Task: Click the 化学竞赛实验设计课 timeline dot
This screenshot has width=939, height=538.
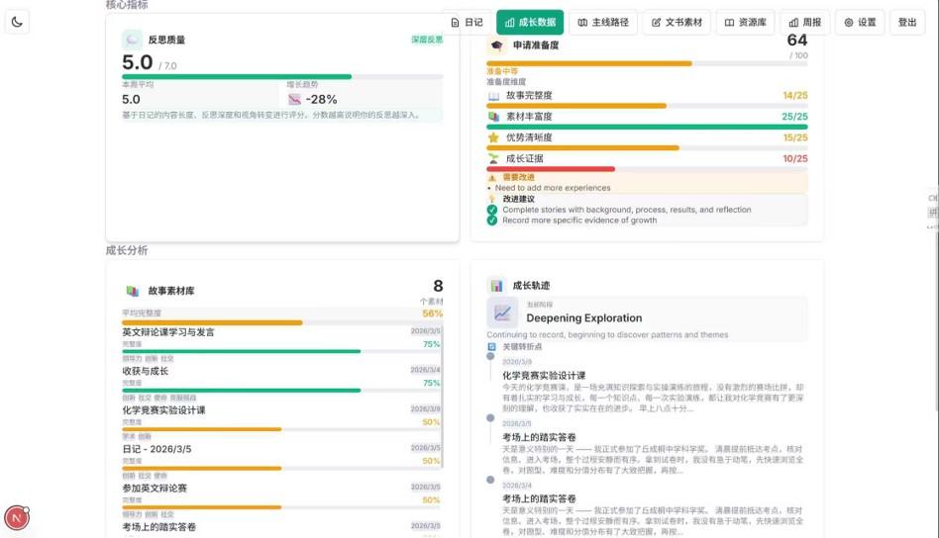Action: (490, 356)
